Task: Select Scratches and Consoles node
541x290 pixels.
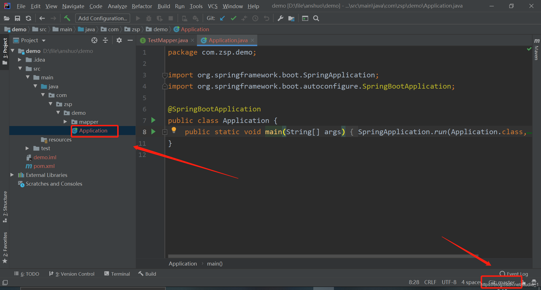Action: (54, 184)
